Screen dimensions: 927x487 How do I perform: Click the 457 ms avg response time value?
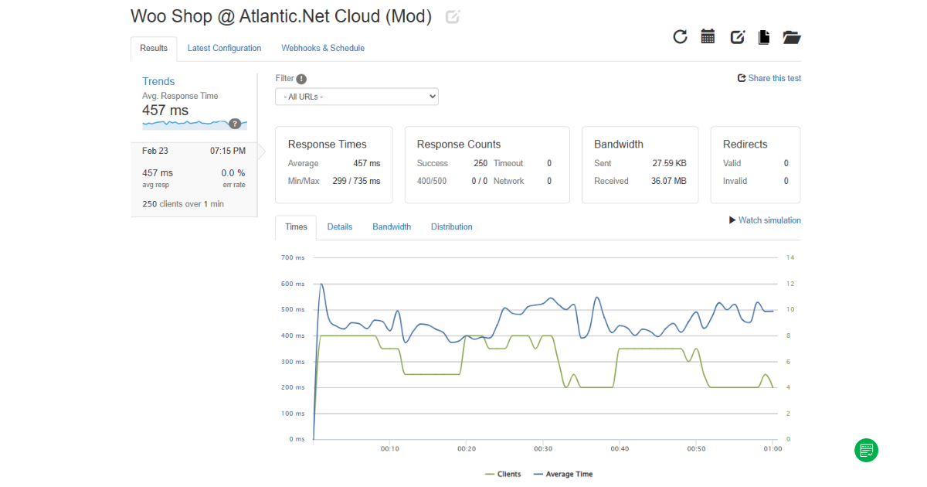(165, 111)
